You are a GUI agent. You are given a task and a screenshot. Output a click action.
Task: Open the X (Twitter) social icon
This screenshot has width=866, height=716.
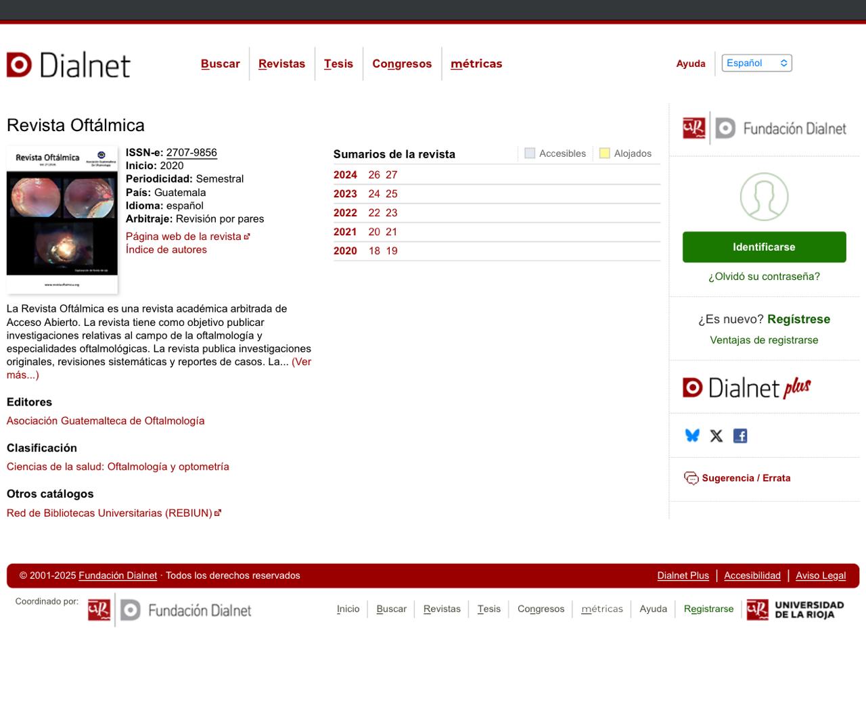tap(716, 436)
